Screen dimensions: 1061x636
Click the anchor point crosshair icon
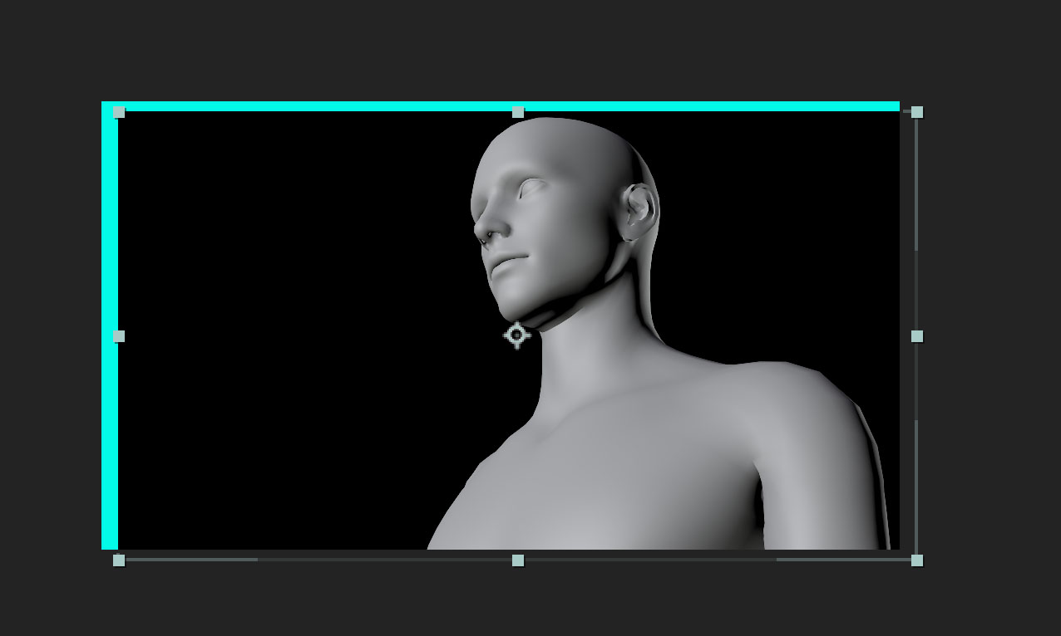[x=517, y=335]
